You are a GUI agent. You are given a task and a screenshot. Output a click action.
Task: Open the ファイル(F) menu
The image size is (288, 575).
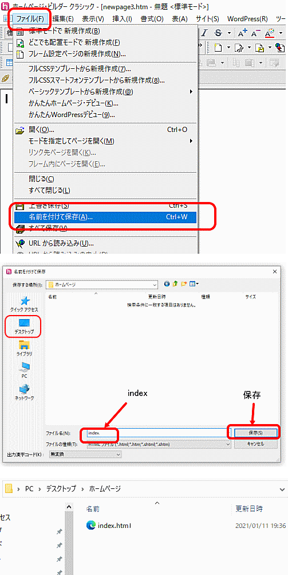[x=30, y=18]
